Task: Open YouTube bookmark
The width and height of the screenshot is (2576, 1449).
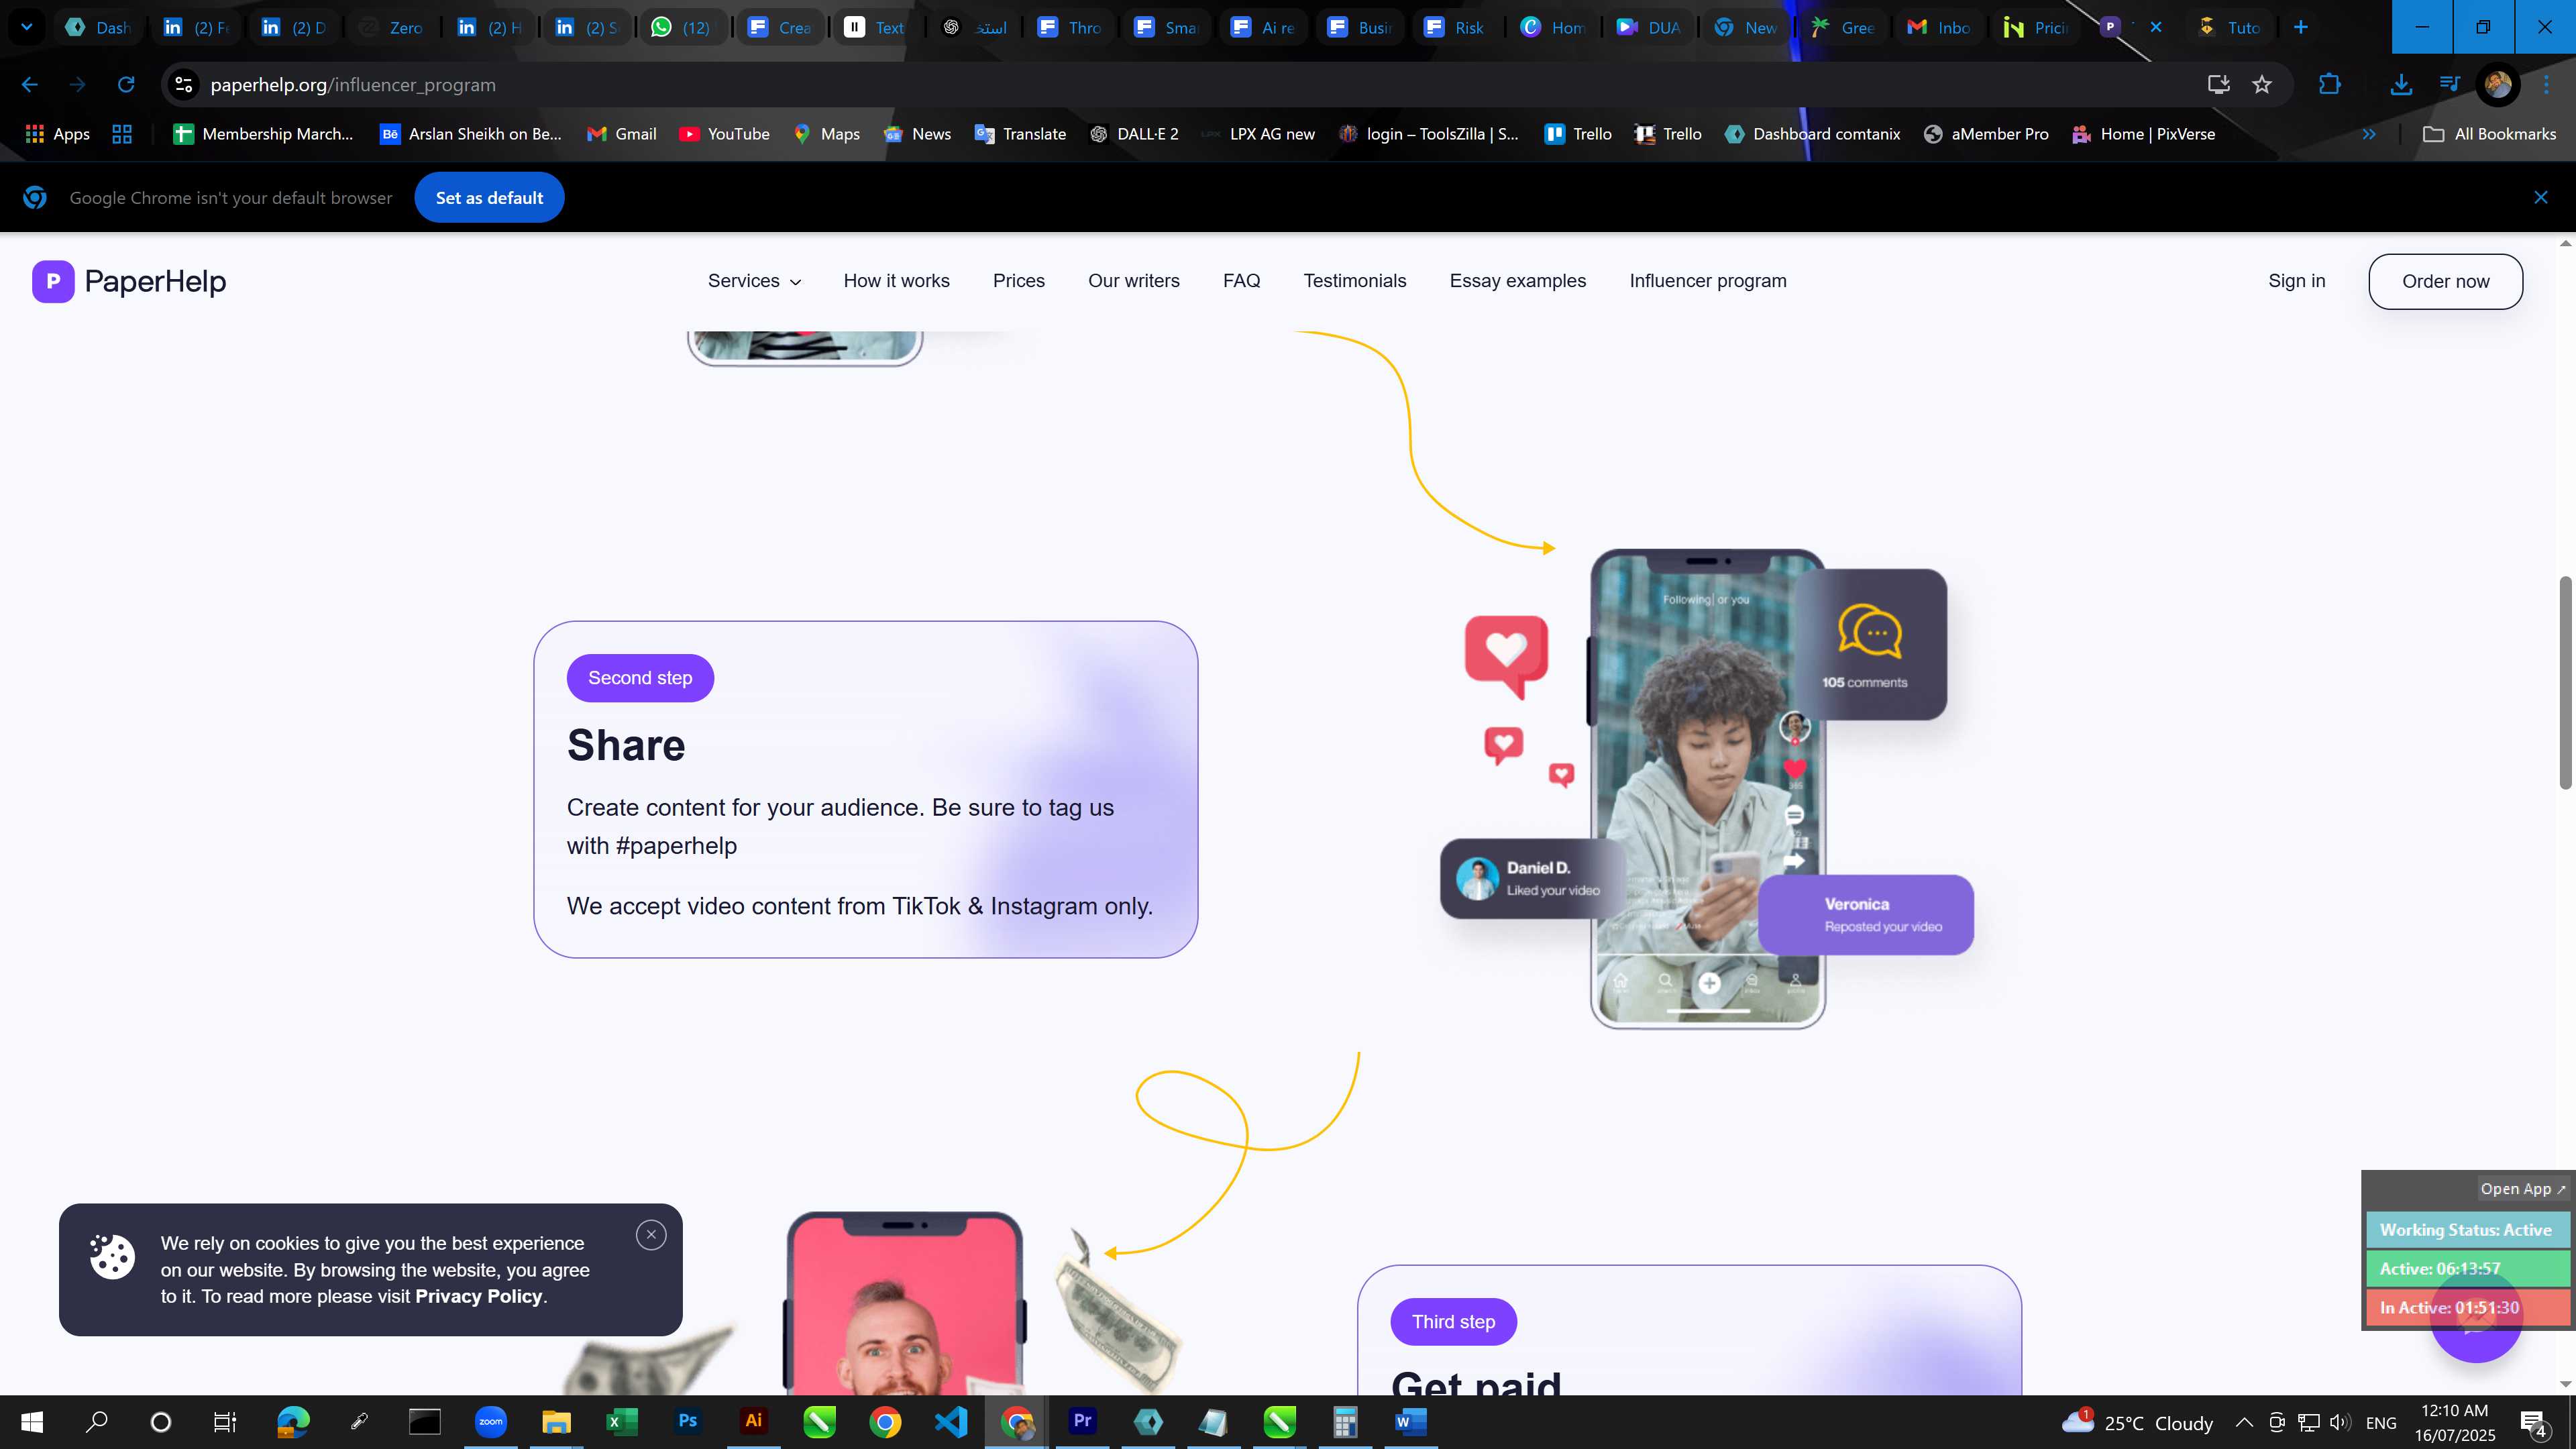Action: (724, 134)
